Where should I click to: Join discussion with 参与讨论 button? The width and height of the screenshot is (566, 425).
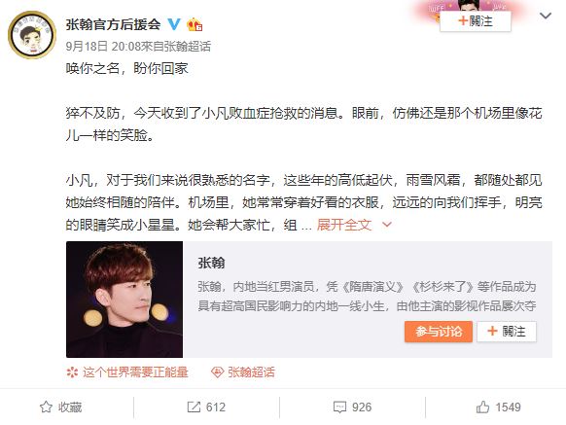(x=439, y=331)
